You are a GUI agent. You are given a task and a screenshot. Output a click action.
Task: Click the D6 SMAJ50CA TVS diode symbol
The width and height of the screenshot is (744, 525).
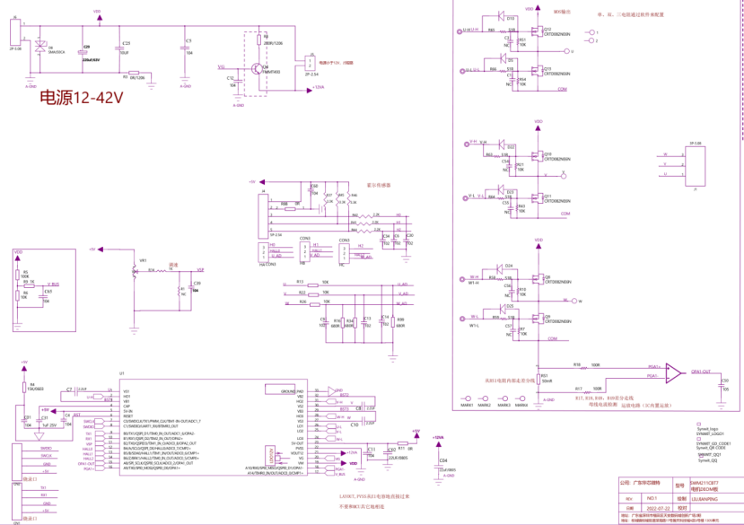(40, 48)
